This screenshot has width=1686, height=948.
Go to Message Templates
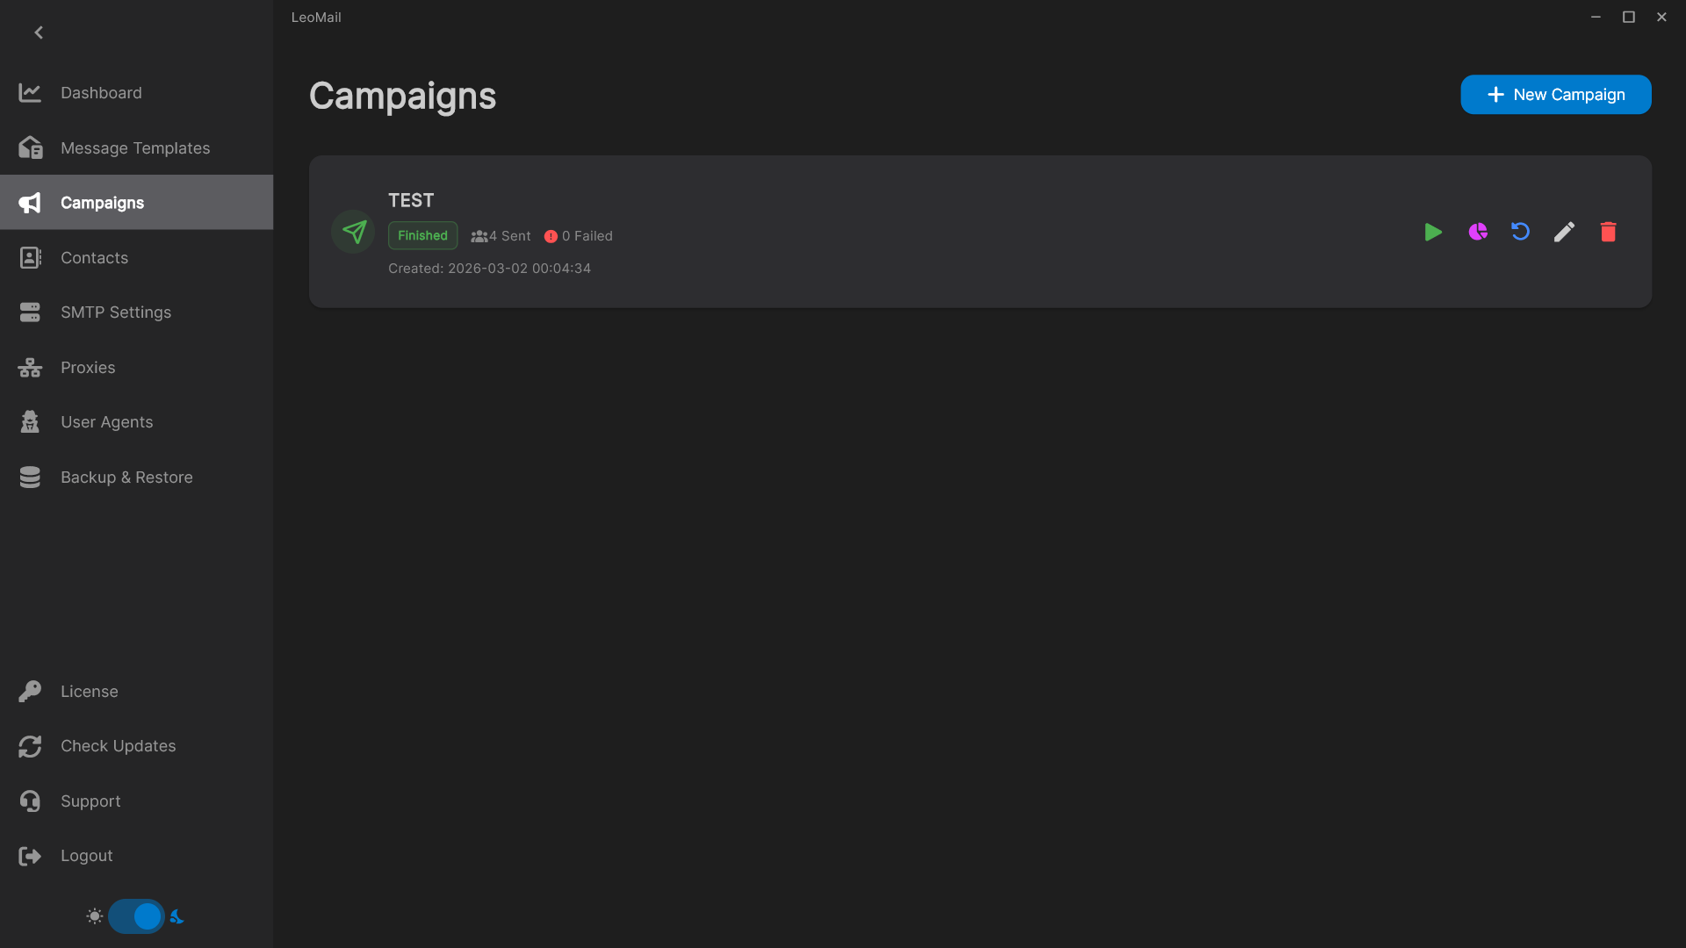point(136,147)
